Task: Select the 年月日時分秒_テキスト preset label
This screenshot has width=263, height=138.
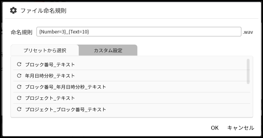Action: tap(50, 76)
